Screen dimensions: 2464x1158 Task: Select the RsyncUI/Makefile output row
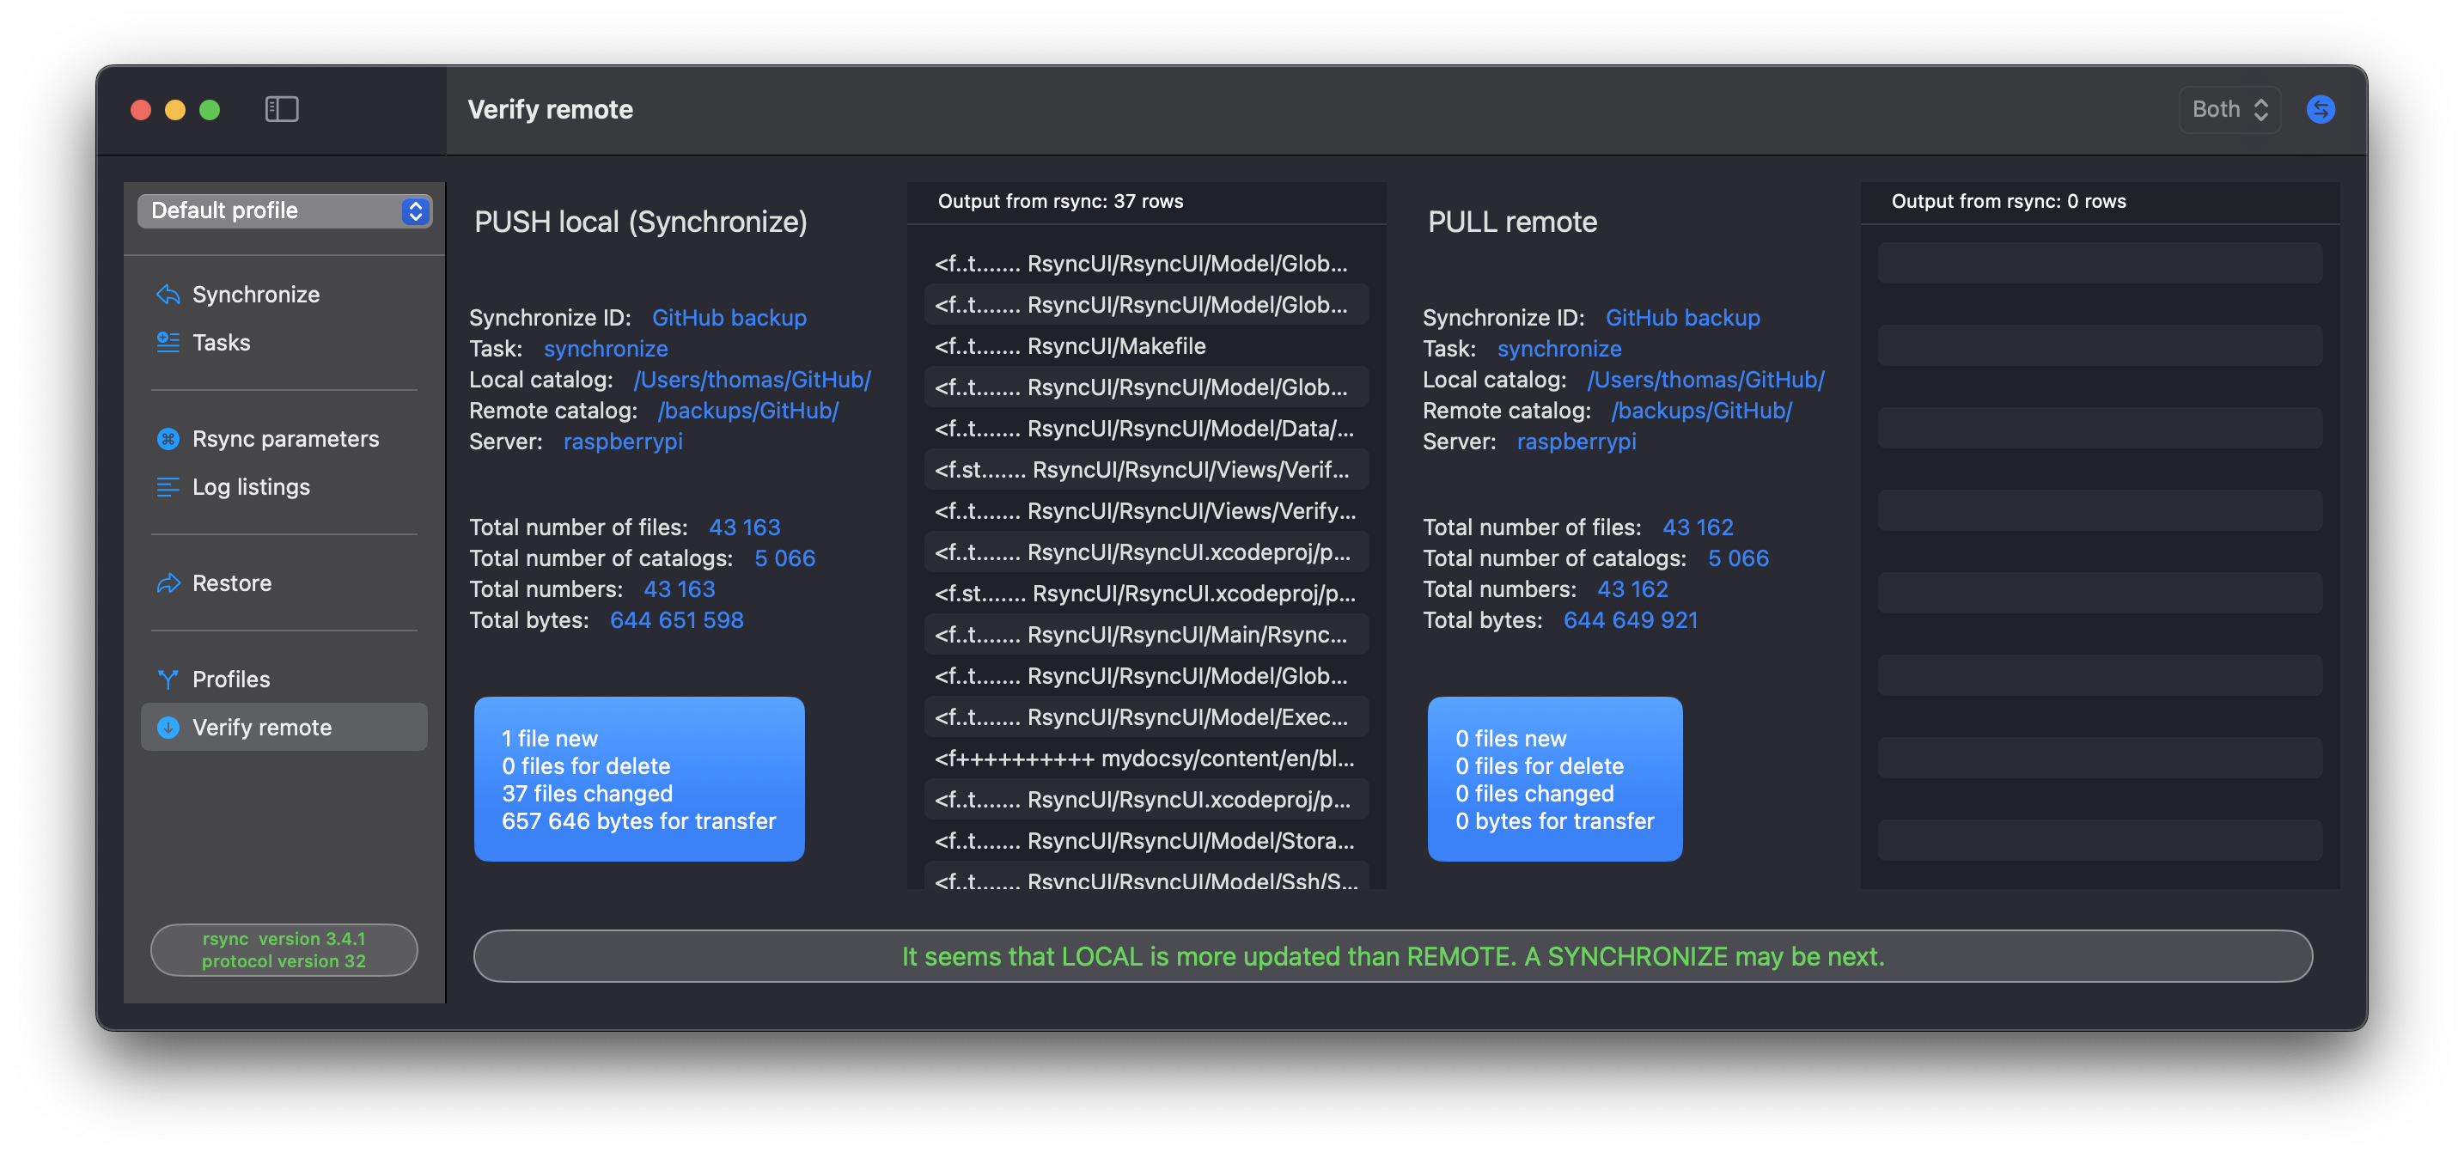pos(1146,345)
